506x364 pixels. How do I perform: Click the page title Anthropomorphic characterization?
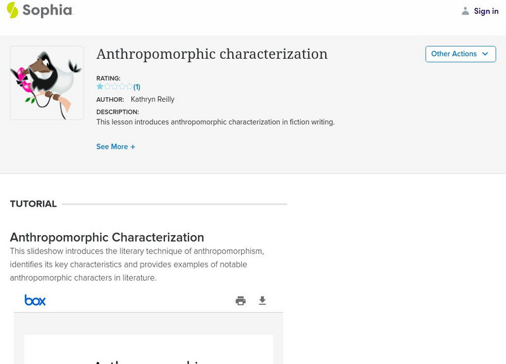212,54
